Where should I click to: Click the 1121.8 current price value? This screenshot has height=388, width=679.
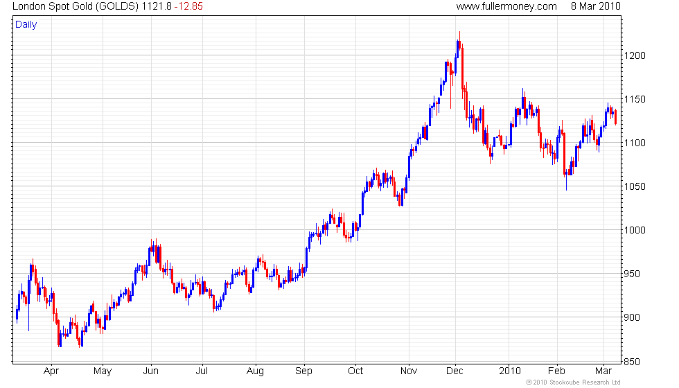coord(157,6)
